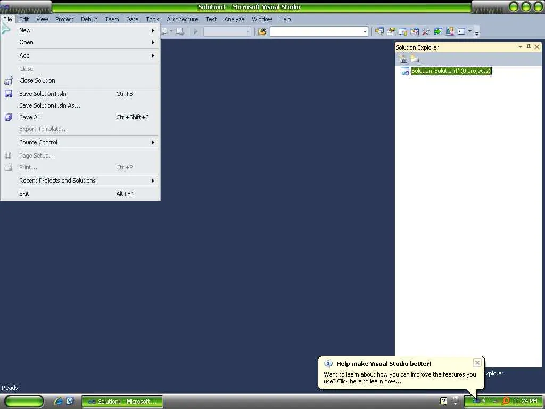Click the Save Solution1.sln floppy disk icon
Screen dimensions: 545x409
pyautogui.click(x=9, y=94)
